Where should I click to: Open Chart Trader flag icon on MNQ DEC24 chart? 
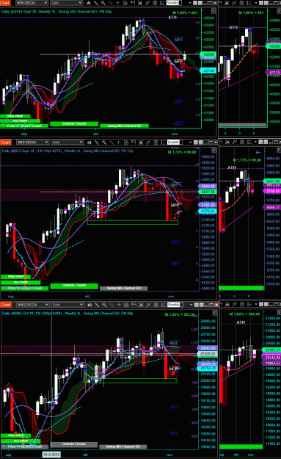point(134,305)
